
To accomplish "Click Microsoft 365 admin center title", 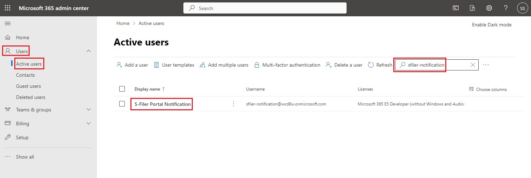I will 54,8.
